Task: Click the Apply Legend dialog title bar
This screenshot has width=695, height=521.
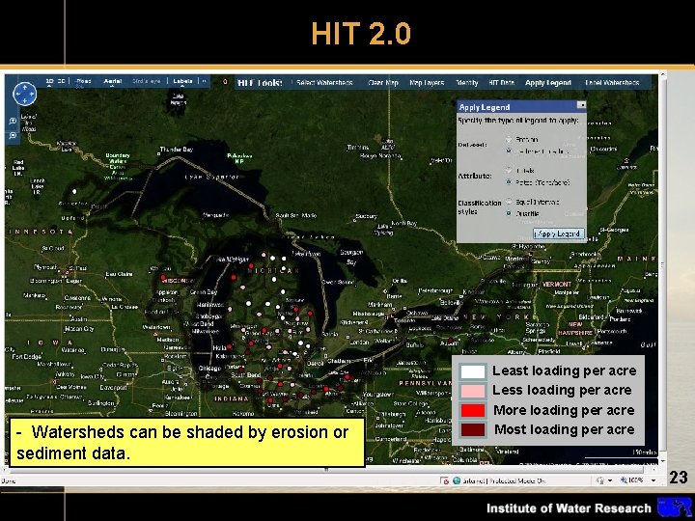Action: [x=521, y=106]
